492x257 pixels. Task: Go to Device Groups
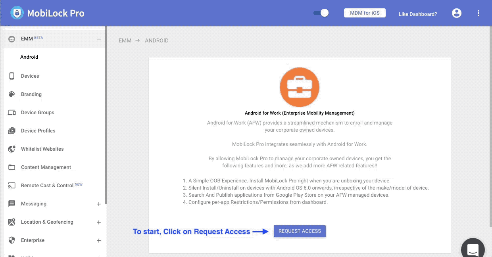[38, 113]
